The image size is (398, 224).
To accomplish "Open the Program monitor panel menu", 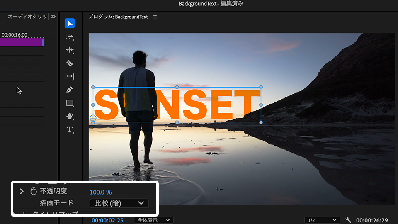I will click(x=155, y=17).
